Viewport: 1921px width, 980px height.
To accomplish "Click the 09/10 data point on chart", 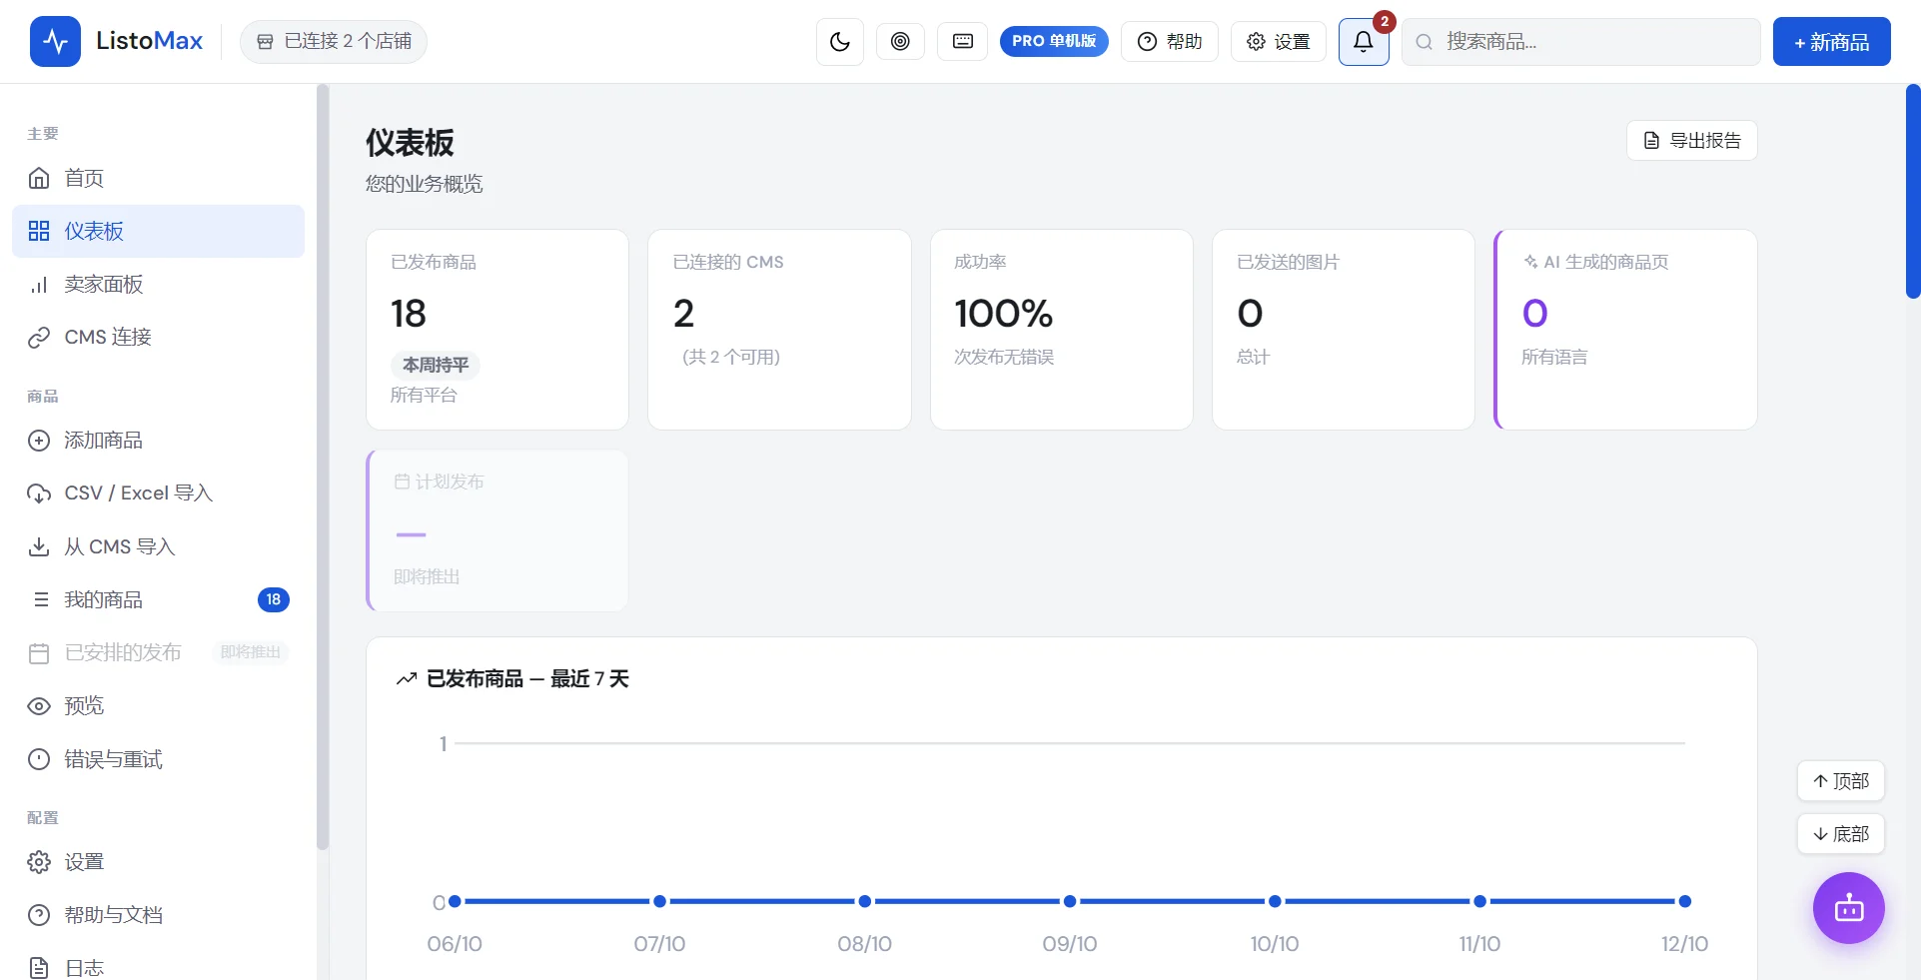I will pos(1070,901).
